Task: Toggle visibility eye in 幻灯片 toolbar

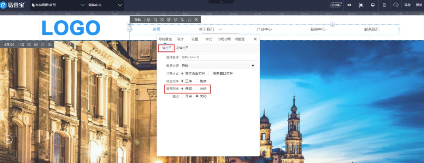Action: [x=50, y=44]
